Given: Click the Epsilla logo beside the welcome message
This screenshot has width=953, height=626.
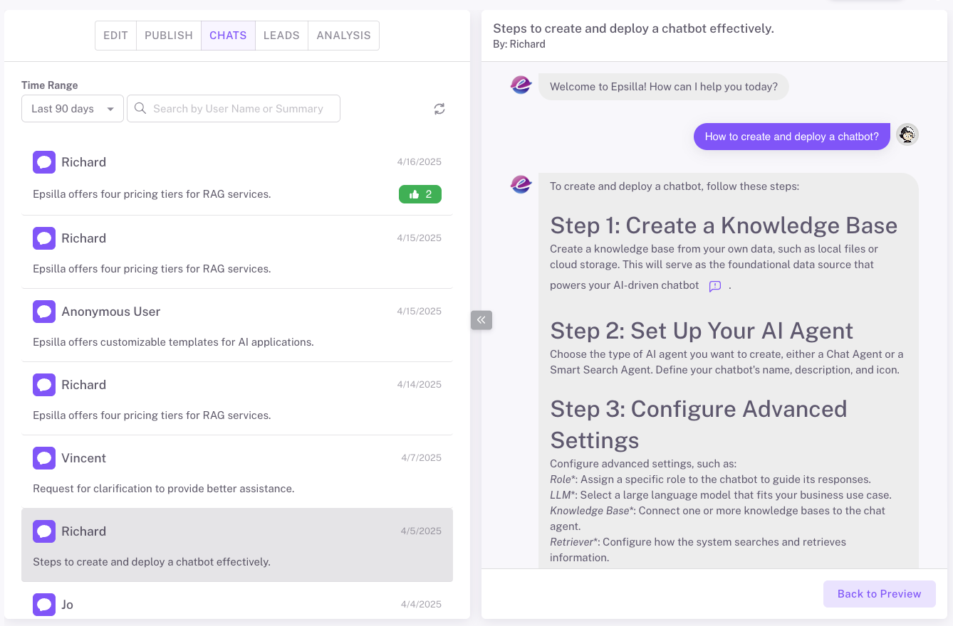Looking at the screenshot, I should click(521, 85).
